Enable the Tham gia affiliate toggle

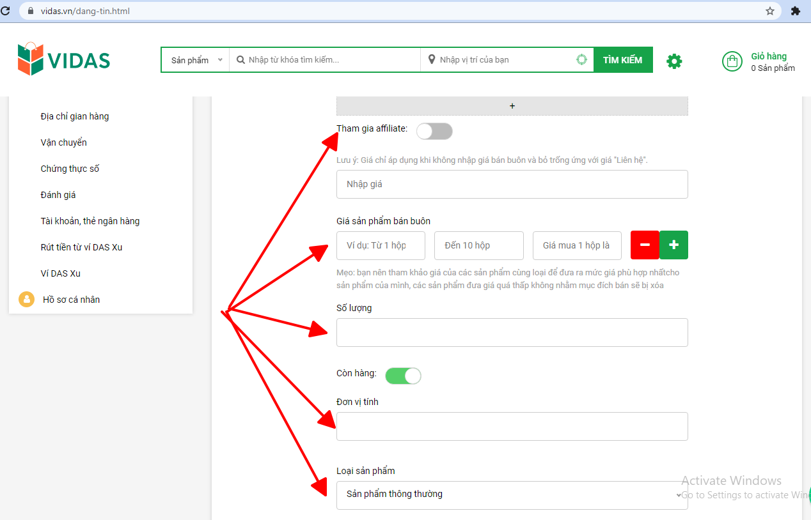pyautogui.click(x=434, y=131)
